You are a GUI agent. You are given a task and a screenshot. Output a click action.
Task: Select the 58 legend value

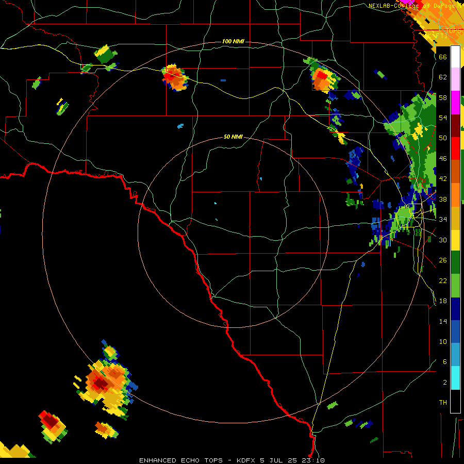tap(443, 97)
